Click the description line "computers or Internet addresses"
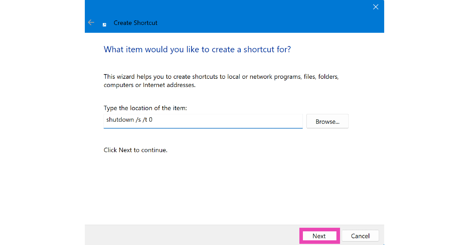Screen dimensions: 469x245 149,85
